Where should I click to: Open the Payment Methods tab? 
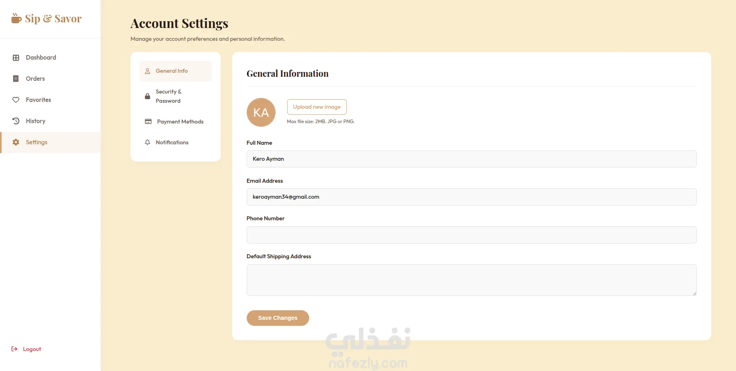(175, 122)
